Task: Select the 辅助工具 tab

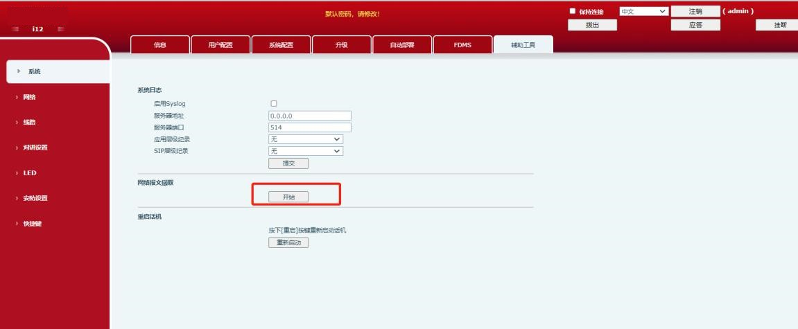Action: pos(523,45)
